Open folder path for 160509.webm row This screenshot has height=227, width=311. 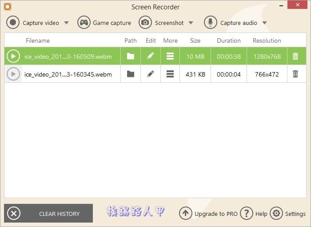[131, 56]
